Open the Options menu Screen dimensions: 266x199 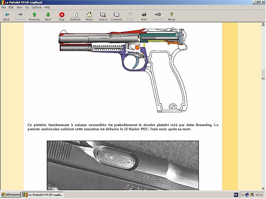pyautogui.click(x=36, y=7)
